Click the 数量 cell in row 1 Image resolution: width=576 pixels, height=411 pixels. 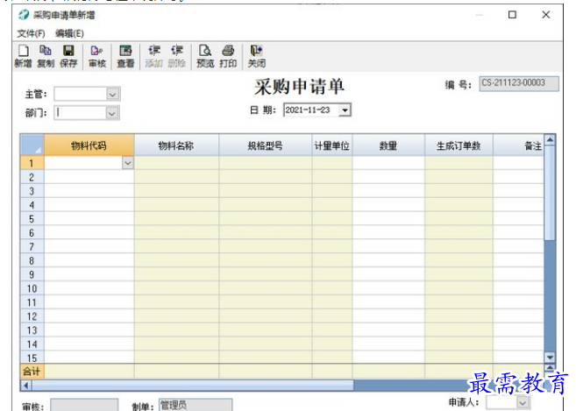pos(388,163)
